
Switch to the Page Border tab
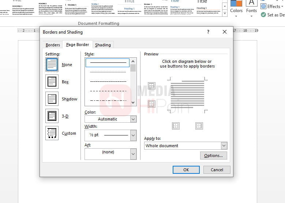tap(78, 45)
